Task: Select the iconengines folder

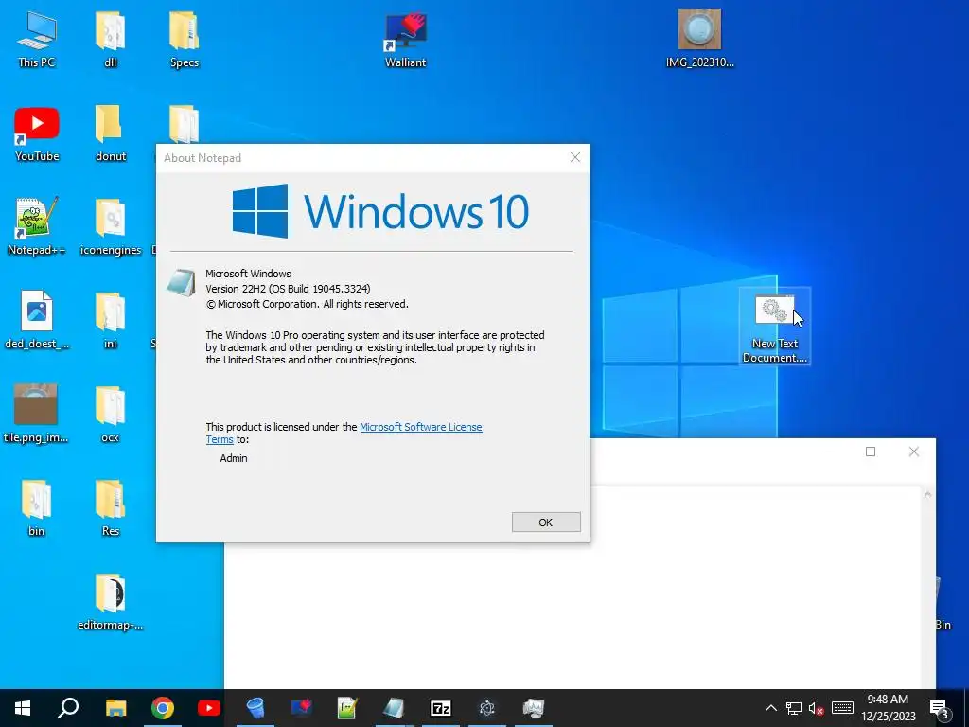Action: pos(111,227)
